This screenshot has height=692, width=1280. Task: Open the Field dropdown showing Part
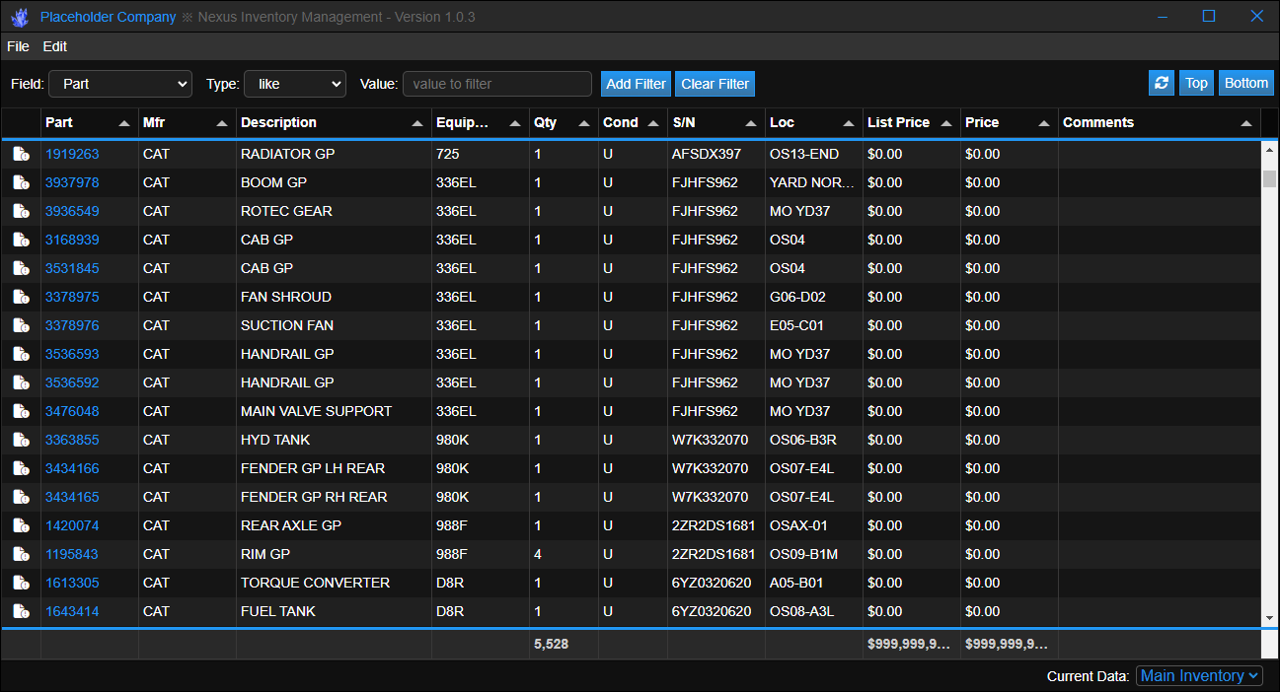pos(120,85)
